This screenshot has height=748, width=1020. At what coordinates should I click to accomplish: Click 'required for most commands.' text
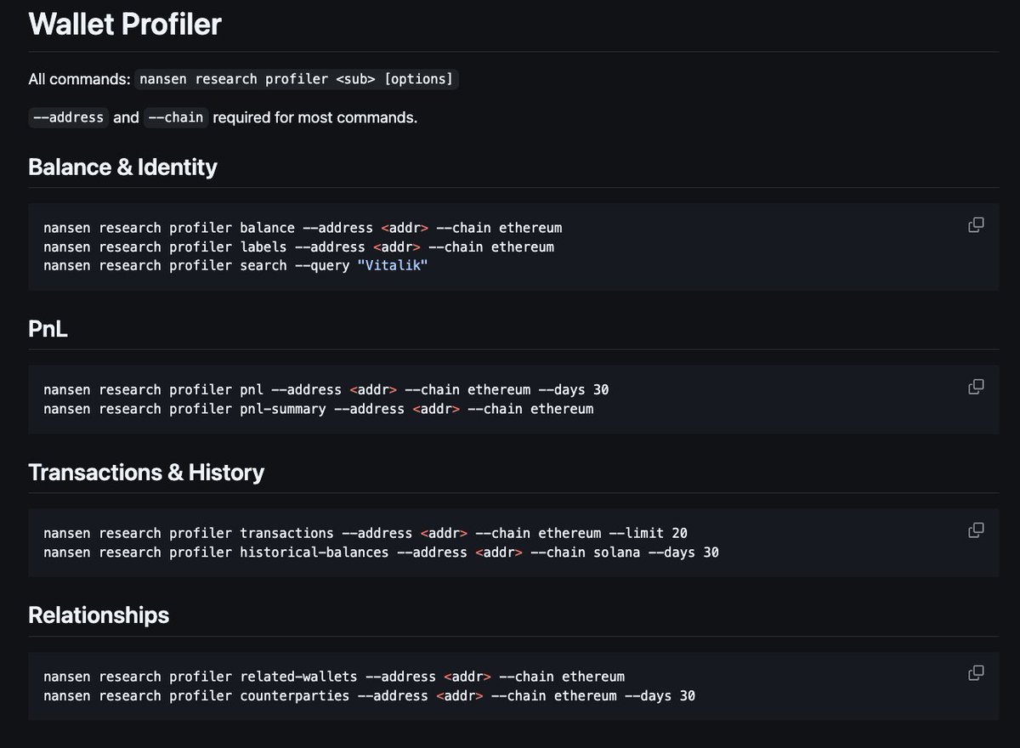point(315,117)
